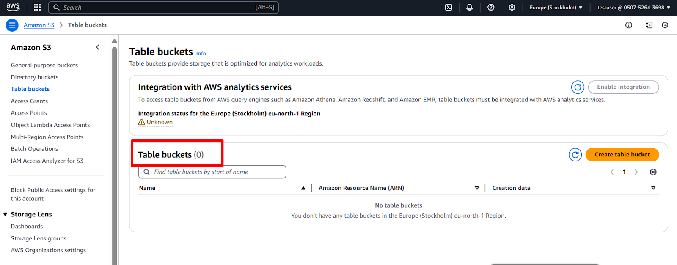Refresh the integration status
Viewport: 677px width, 265px height.
point(578,87)
